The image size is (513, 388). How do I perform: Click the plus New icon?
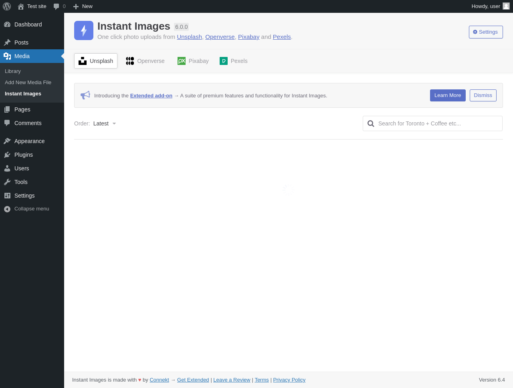coord(76,6)
